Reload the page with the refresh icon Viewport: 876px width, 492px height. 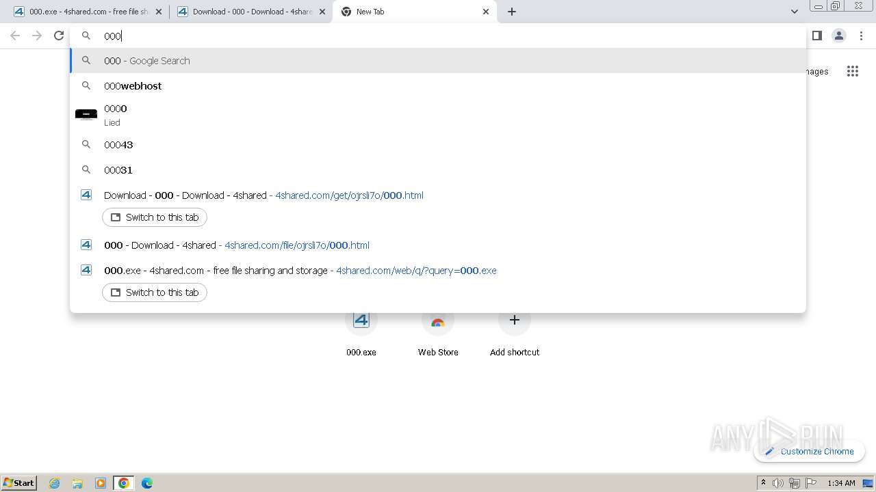point(59,36)
